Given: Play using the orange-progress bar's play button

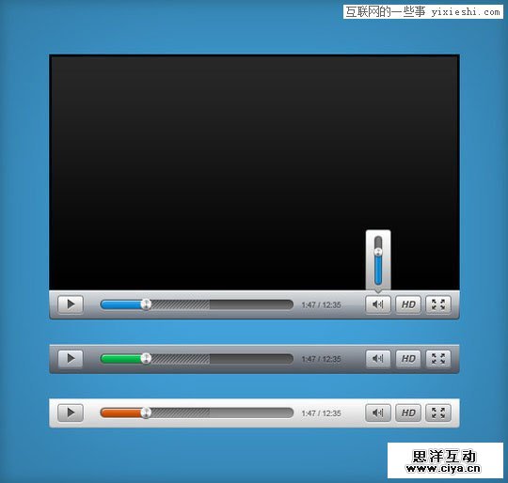Looking at the screenshot, I should click(71, 413).
